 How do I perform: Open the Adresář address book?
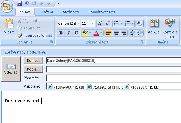(x=154, y=26)
